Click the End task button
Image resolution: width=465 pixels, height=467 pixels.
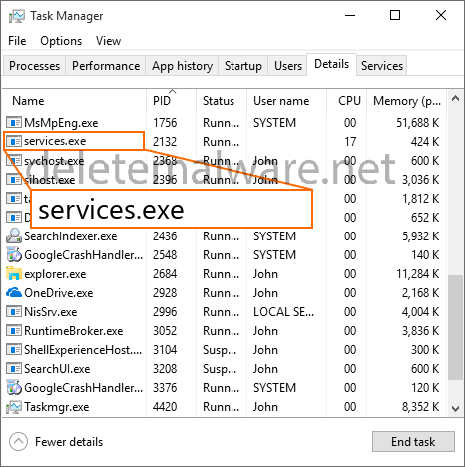tap(413, 442)
